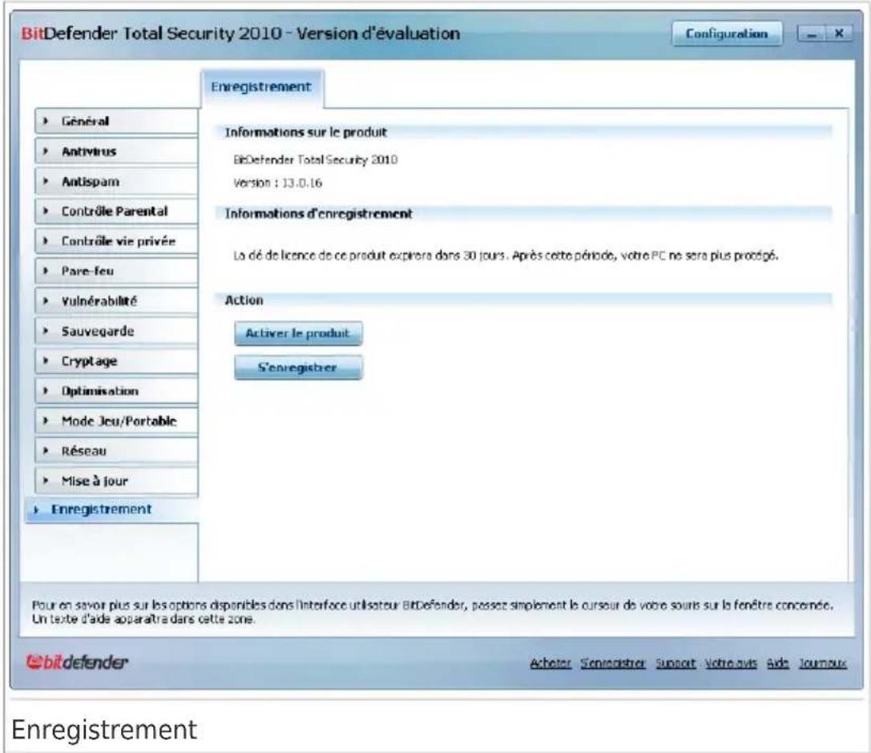Click the version 13.0.16 text
This screenshot has height=753, width=871.
pyautogui.click(x=278, y=183)
